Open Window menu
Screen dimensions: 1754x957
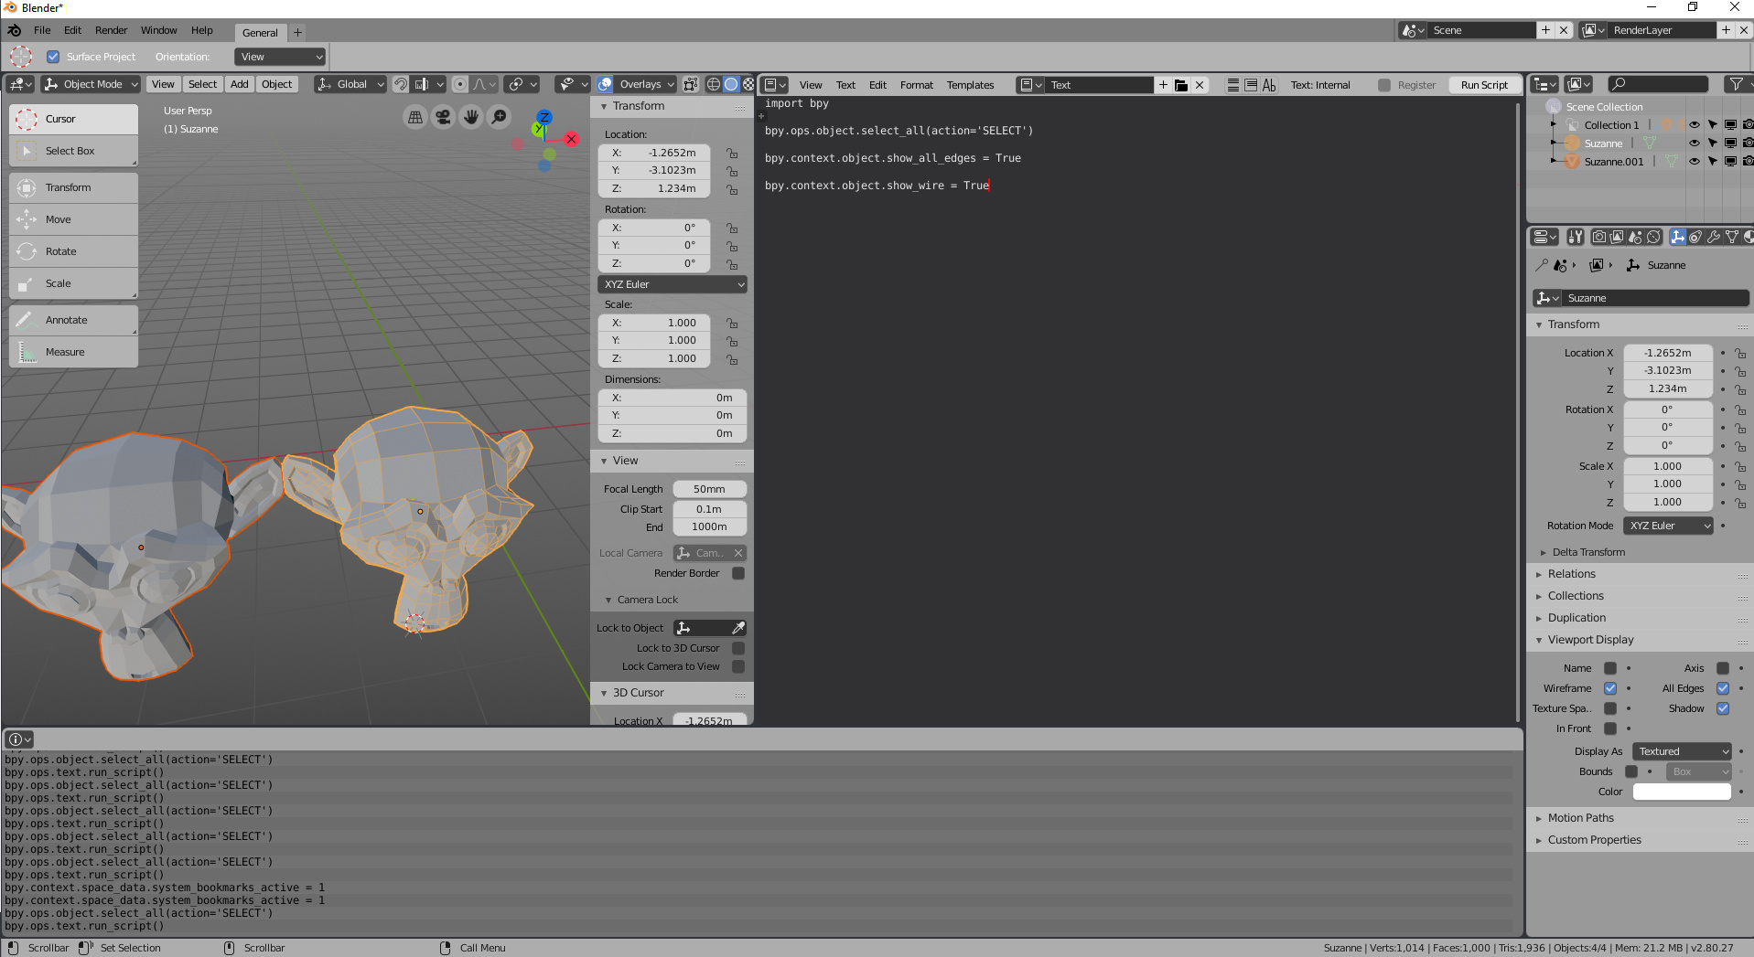[159, 30]
